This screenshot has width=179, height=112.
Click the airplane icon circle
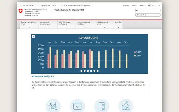tap(53, 106)
